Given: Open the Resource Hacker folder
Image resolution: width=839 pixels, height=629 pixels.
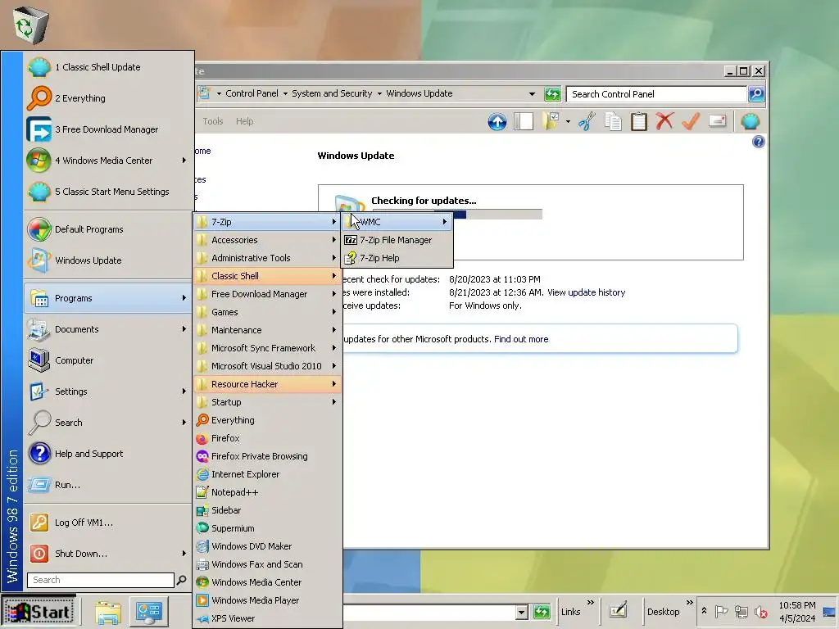Looking at the screenshot, I should [268, 384].
